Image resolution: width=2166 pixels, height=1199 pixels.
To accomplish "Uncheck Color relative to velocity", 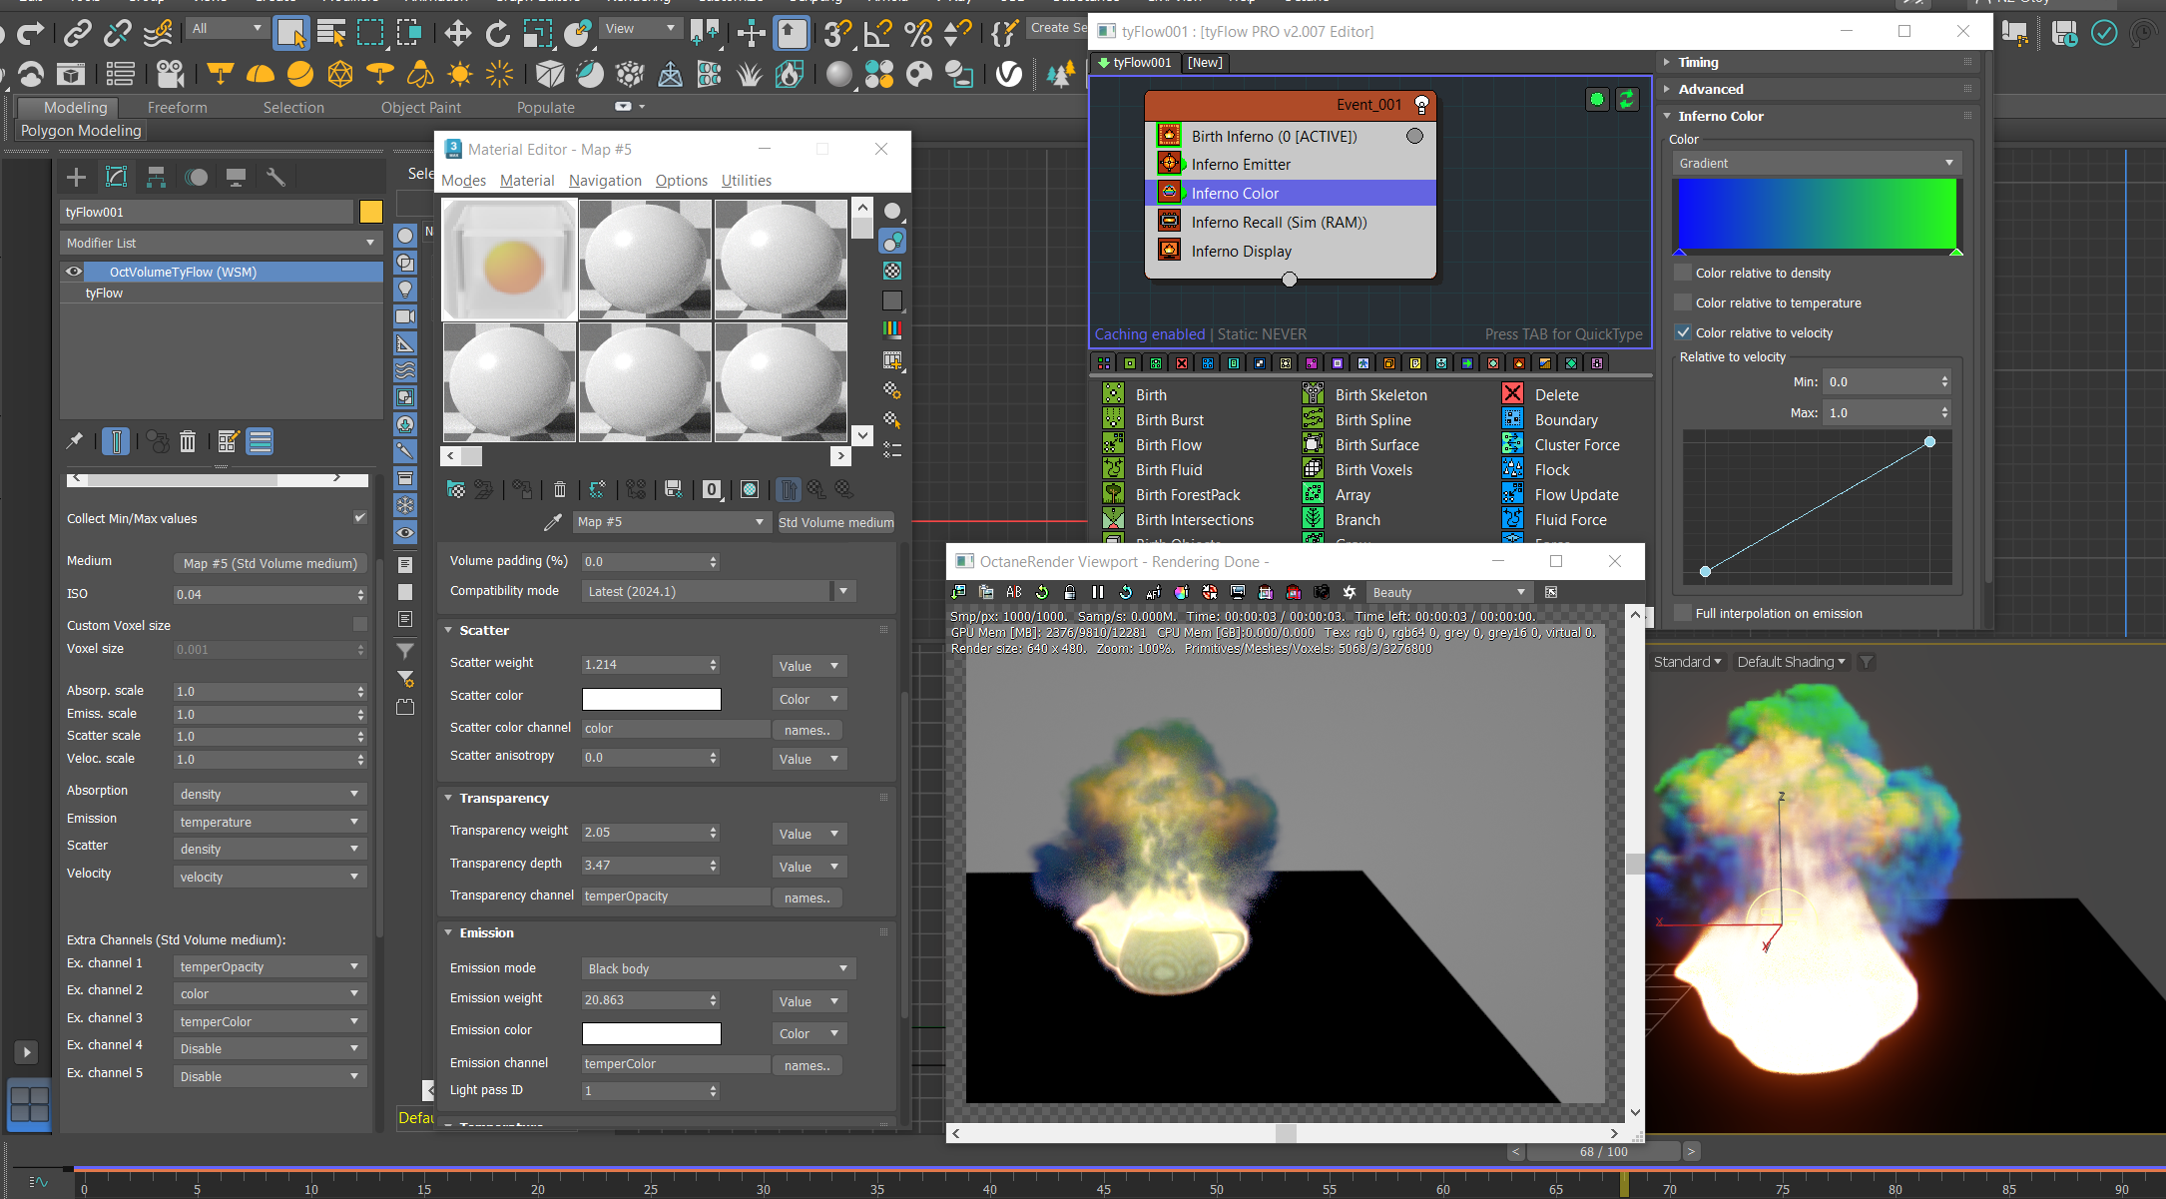I will pyautogui.click(x=1684, y=332).
